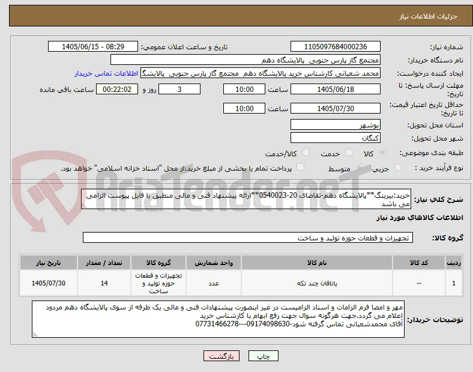The image size is (473, 372).
Task: Click the unit cell عدد
Action: [x=214, y=283]
